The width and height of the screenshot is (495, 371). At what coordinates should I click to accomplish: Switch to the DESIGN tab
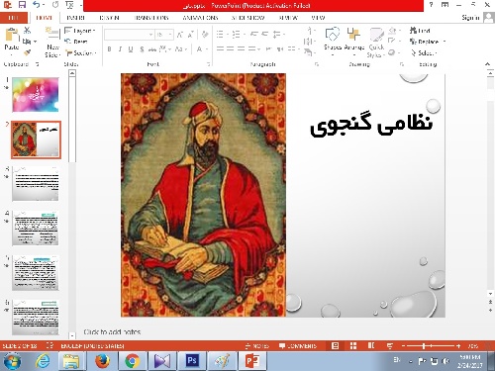(x=109, y=18)
